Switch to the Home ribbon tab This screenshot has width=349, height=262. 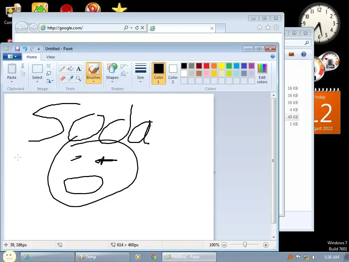[32, 57]
